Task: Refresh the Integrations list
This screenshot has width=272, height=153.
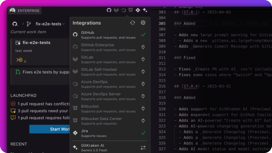Action: click(x=133, y=23)
